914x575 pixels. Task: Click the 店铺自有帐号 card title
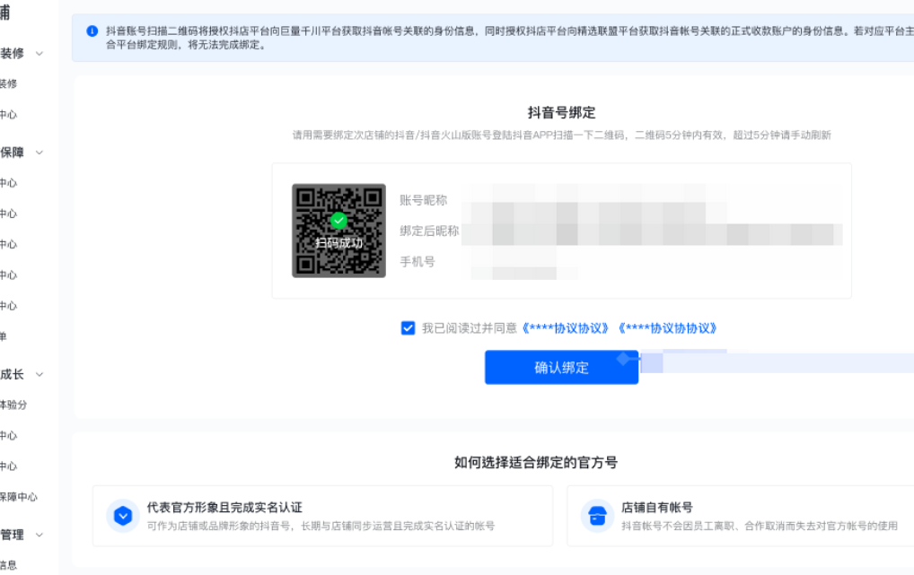point(657,508)
